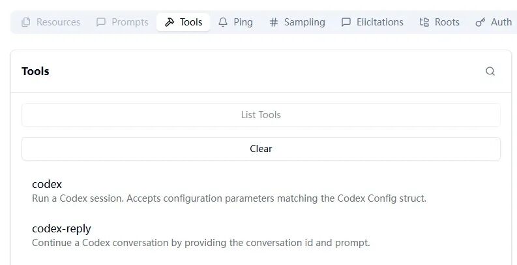Open the Elicitations tab
This screenshot has width=517, height=265.
tap(379, 22)
